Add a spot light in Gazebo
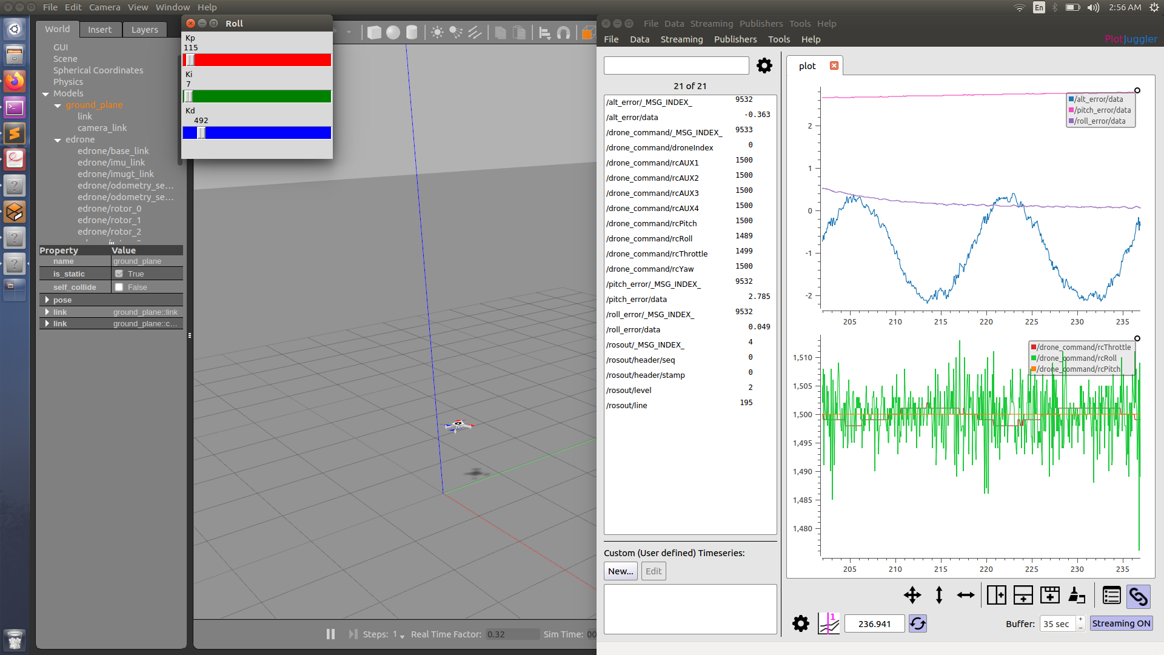This screenshot has height=655, width=1164. coord(456,33)
